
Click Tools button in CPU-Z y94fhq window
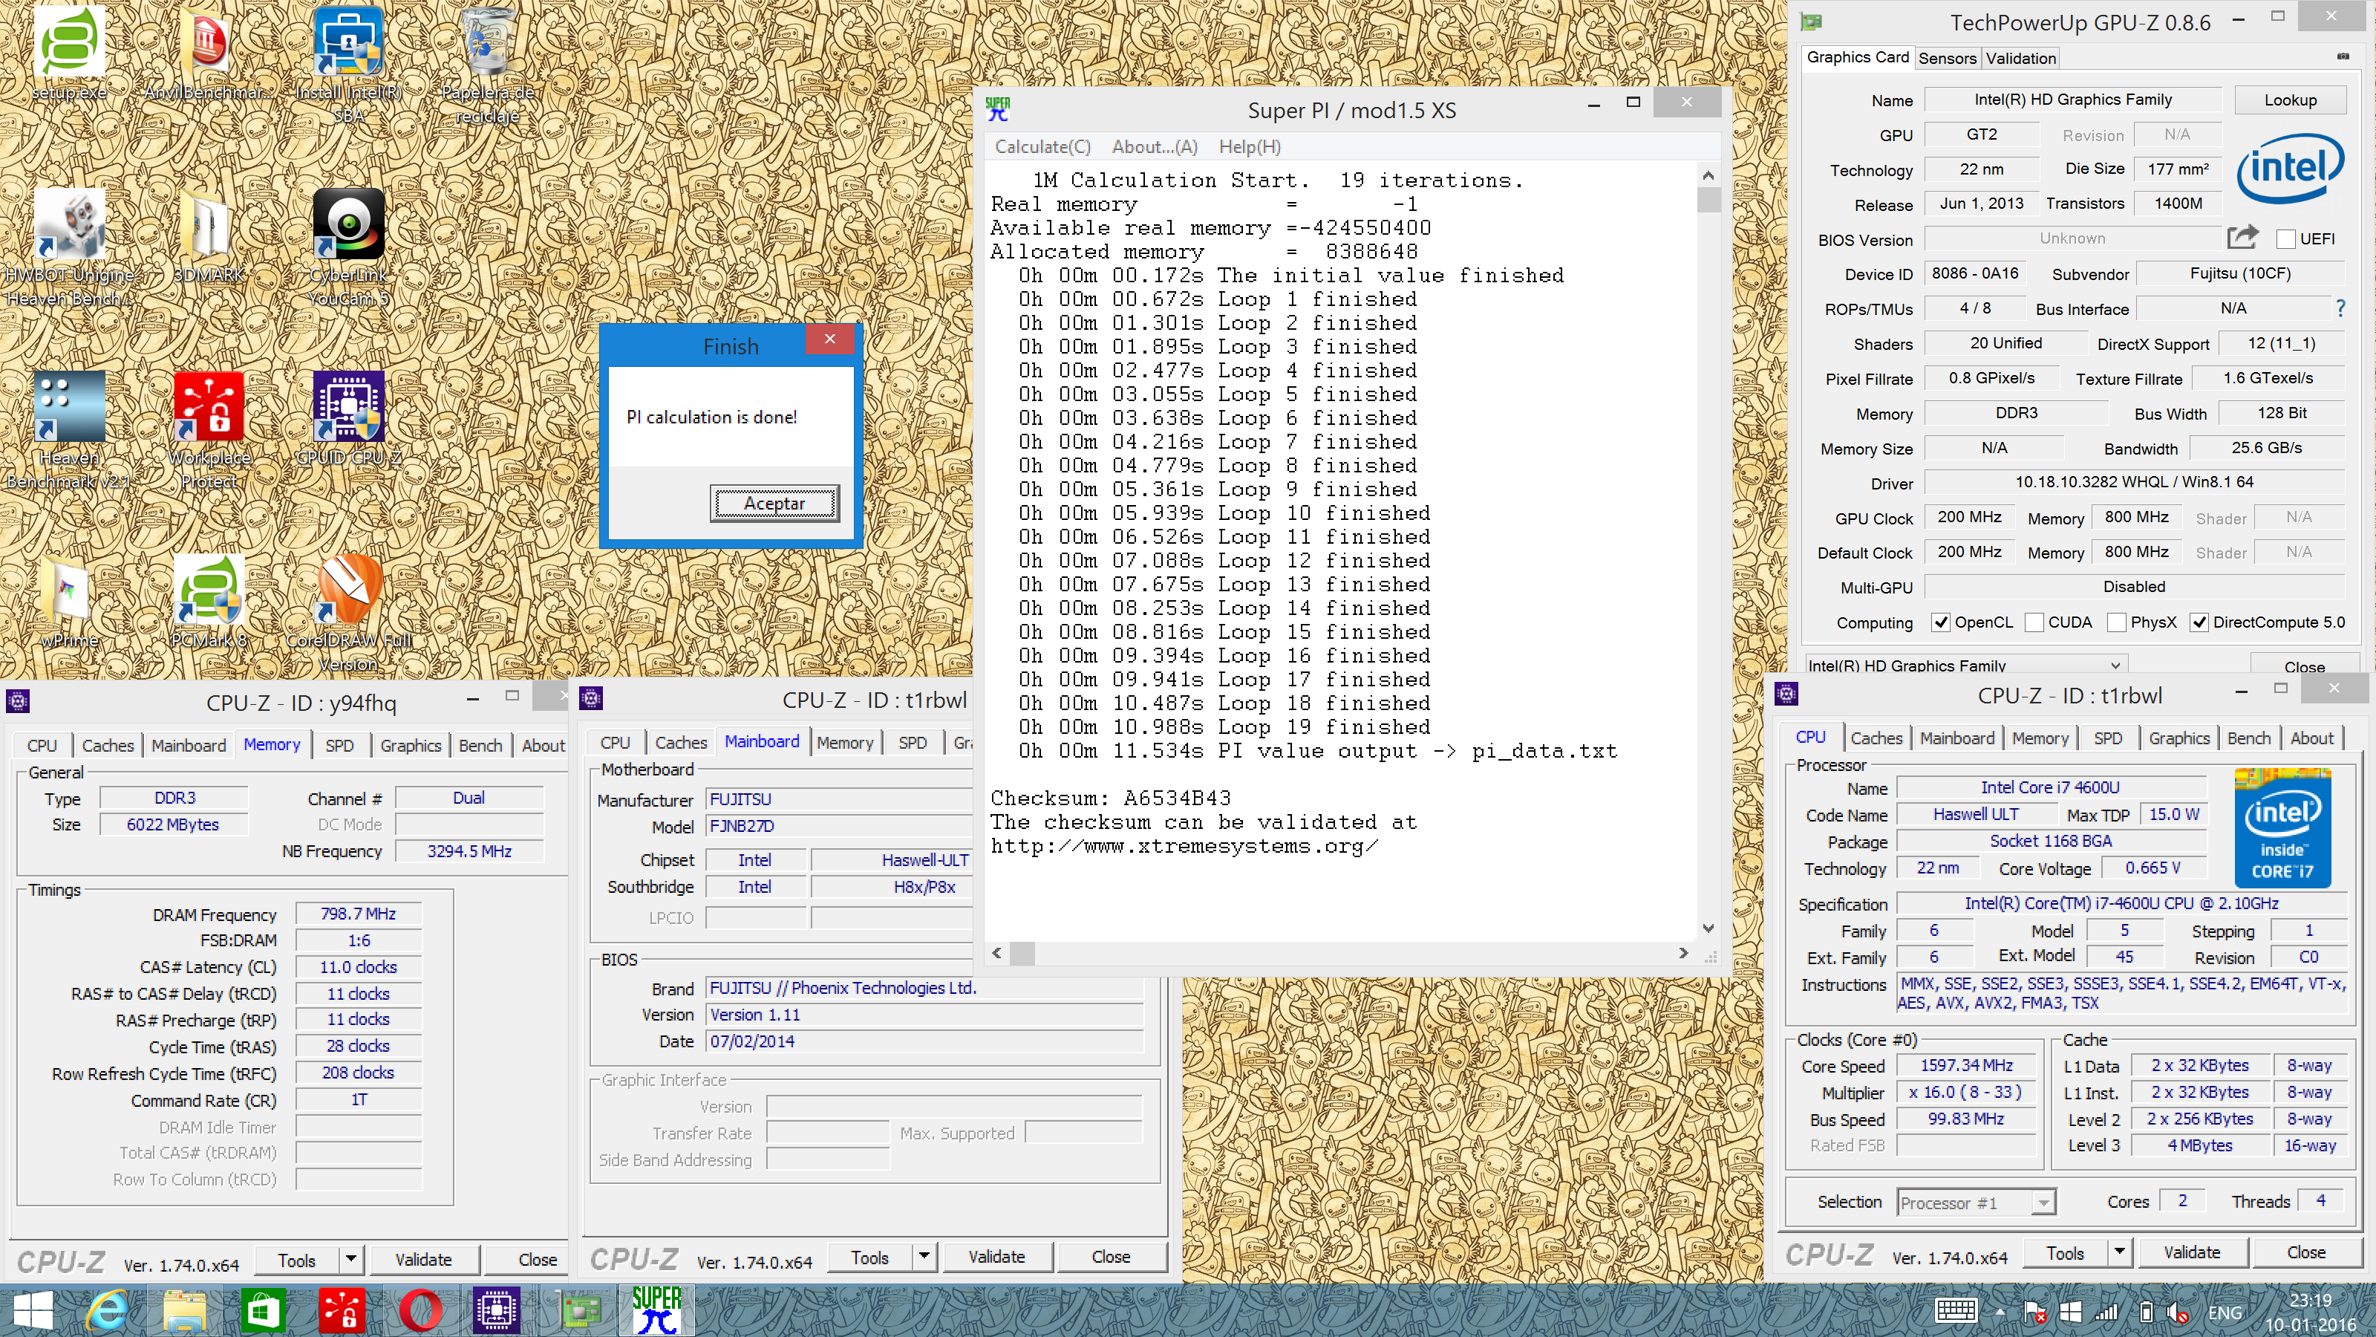click(x=297, y=1260)
